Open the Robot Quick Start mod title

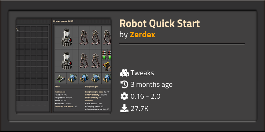pos(159,24)
